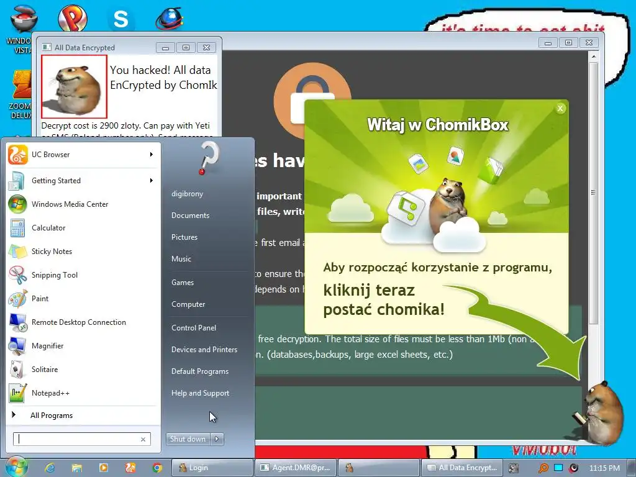Expand UC Browser jump list arrow
636x477 pixels.
click(152, 155)
